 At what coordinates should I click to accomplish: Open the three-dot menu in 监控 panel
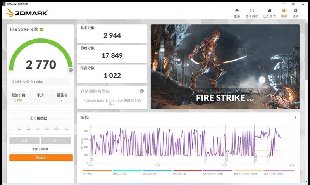295,117
